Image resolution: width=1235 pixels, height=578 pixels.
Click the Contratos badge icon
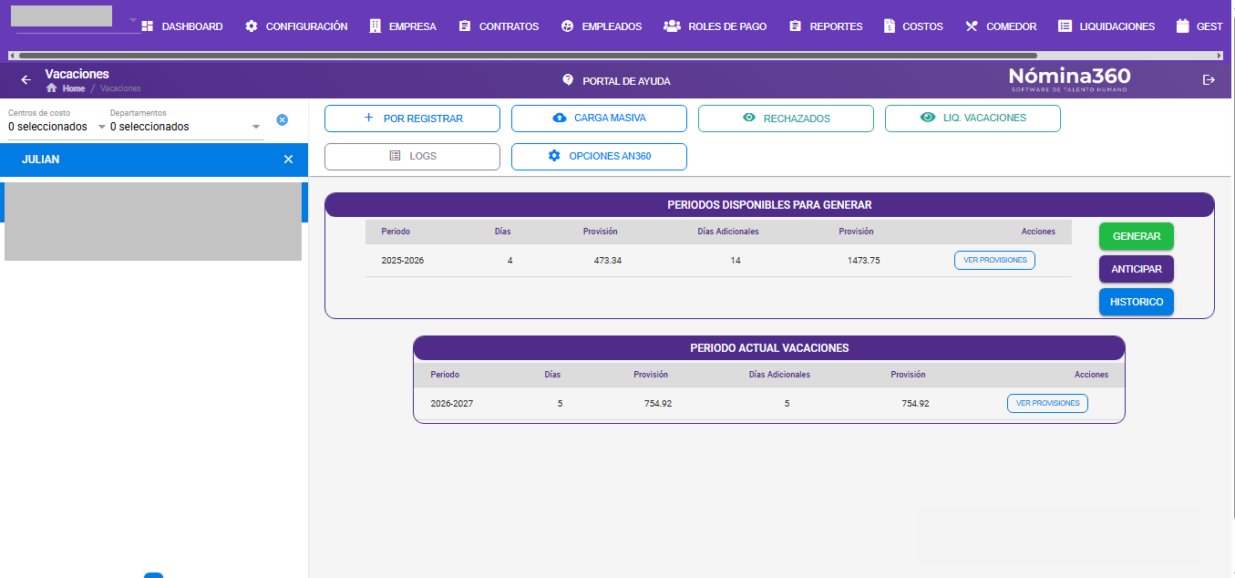pos(465,26)
